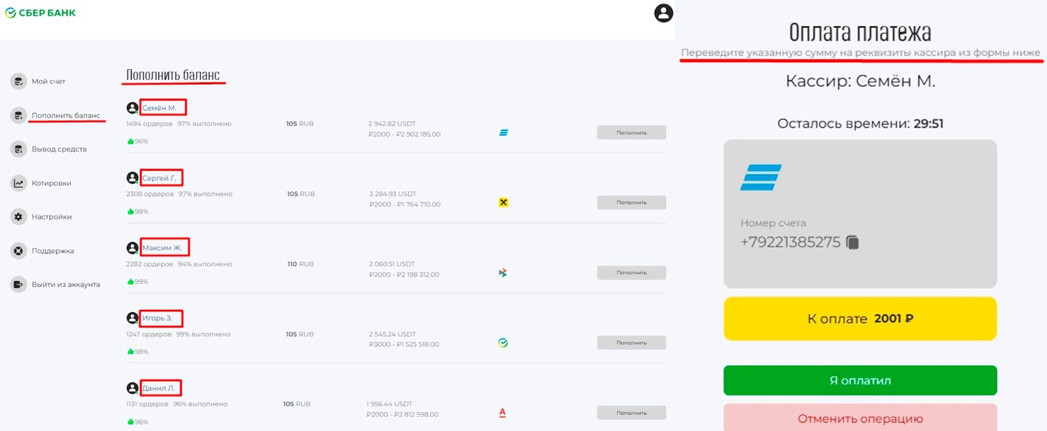Click the Поддержка lifebuoy icon
Image resolution: width=1047 pixels, height=431 pixels.
tap(18, 250)
